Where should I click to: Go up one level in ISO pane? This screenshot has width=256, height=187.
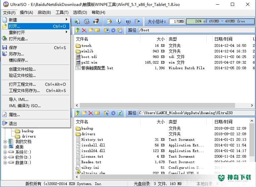tap(77, 30)
